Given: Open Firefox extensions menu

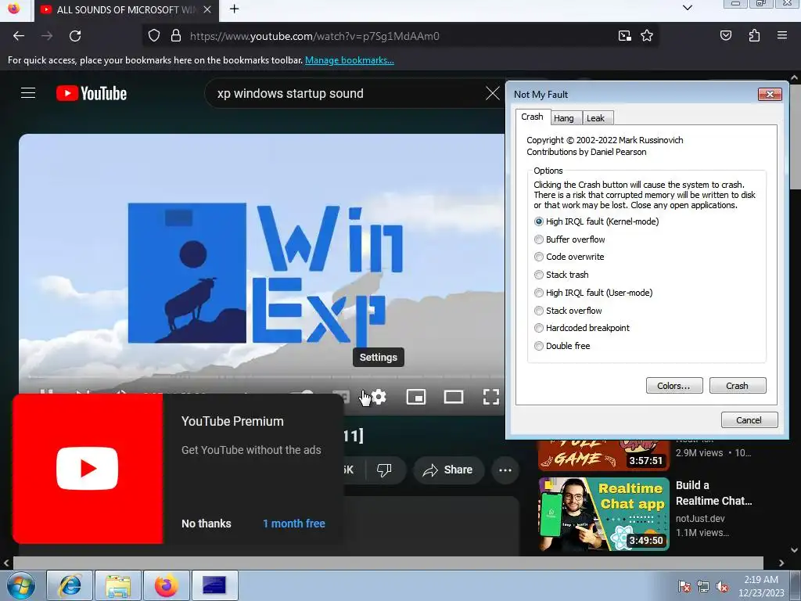Looking at the screenshot, I should [754, 36].
